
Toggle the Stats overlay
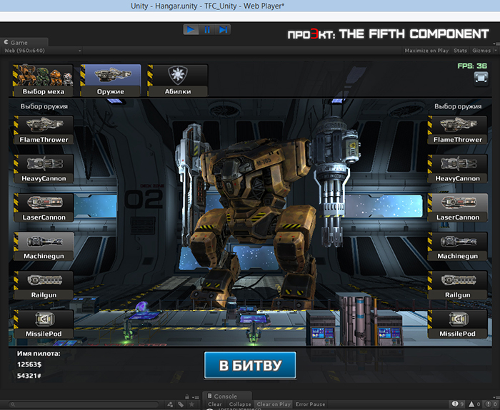coord(460,51)
